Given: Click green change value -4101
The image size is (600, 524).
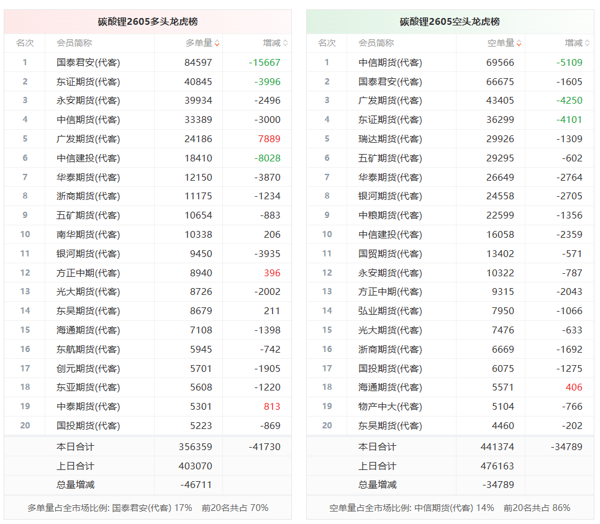Looking at the screenshot, I should pos(570,120).
